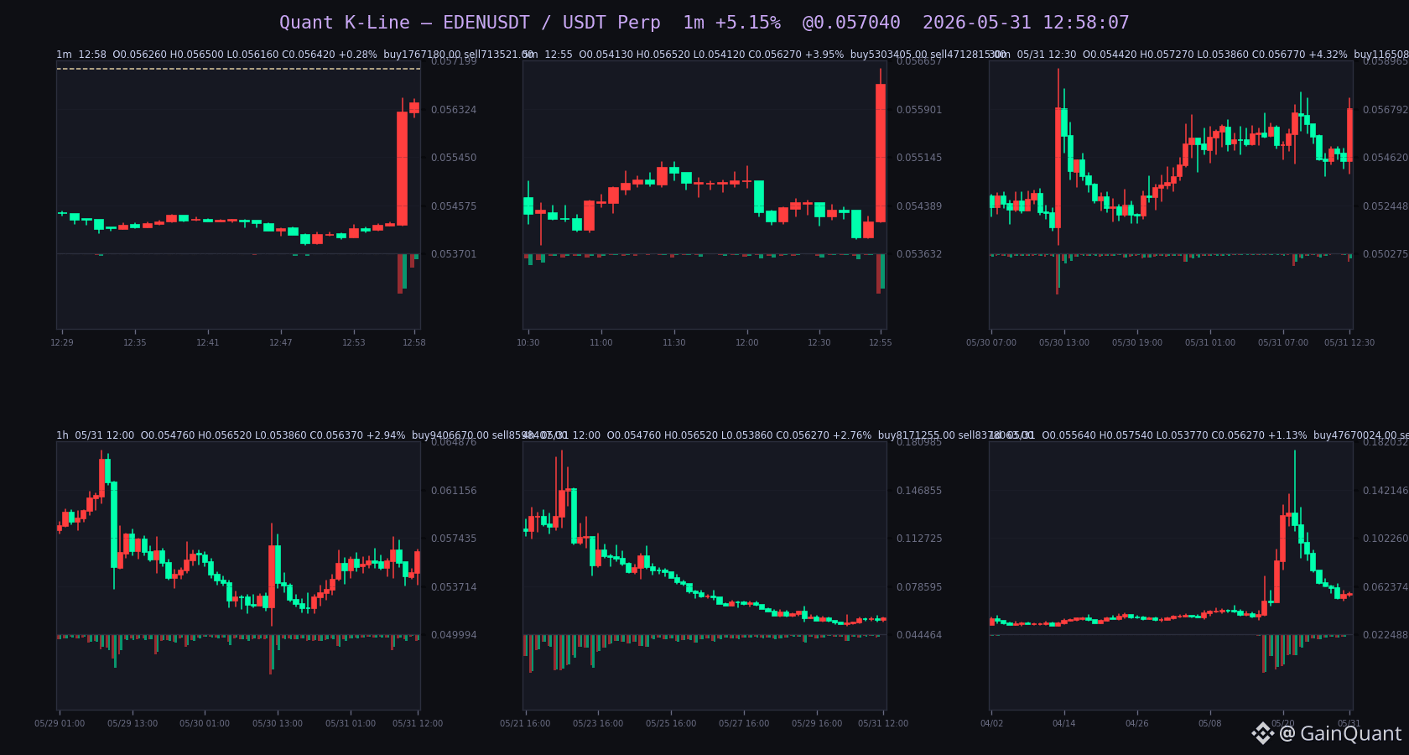
Task: Select the "+3.95%" change value
Action: (x=824, y=55)
